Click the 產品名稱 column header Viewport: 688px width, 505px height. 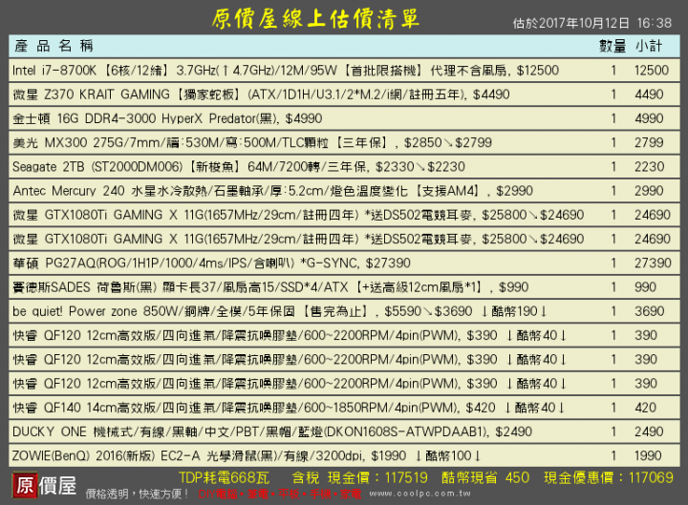[54, 46]
